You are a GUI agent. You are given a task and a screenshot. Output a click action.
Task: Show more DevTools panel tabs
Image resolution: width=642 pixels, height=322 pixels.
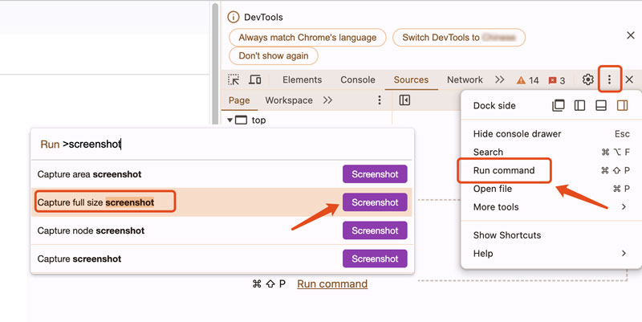[499, 79]
